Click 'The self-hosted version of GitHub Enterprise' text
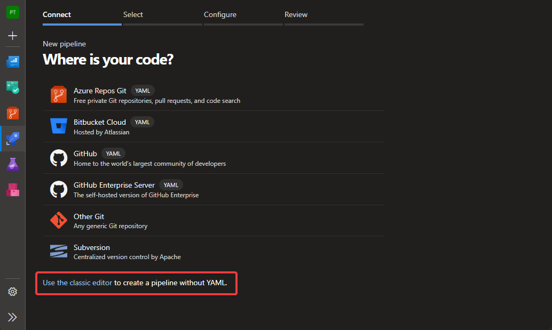The width and height of the screenshot is (552, 330). click(x=136, y=195)
